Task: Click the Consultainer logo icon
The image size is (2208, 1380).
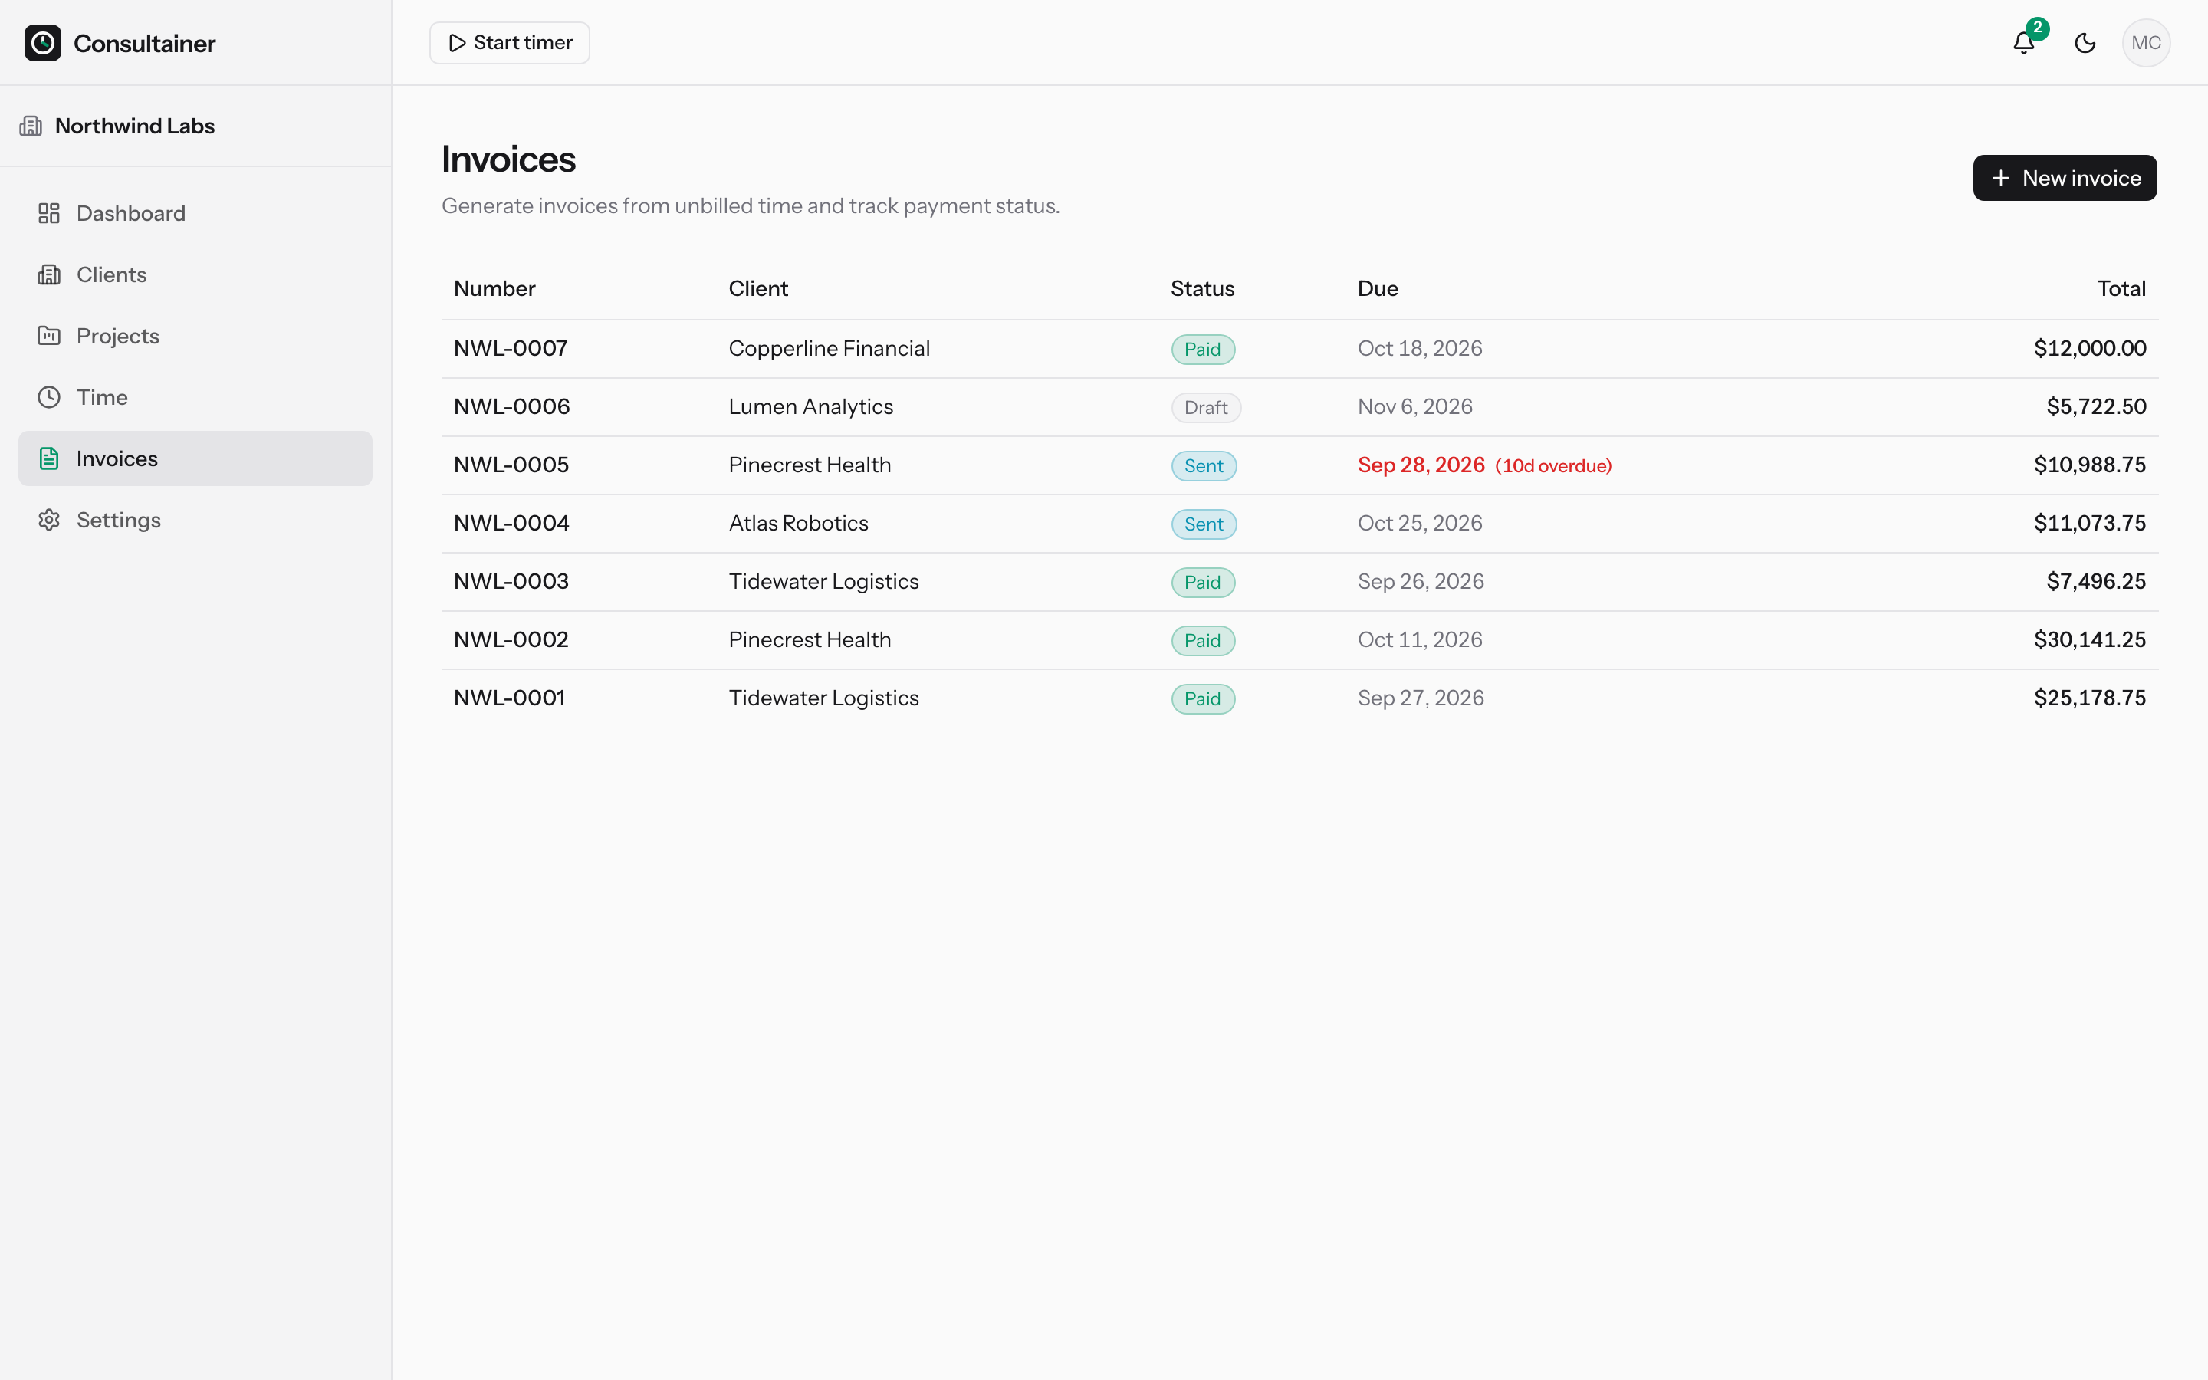Action: (43, 43)
